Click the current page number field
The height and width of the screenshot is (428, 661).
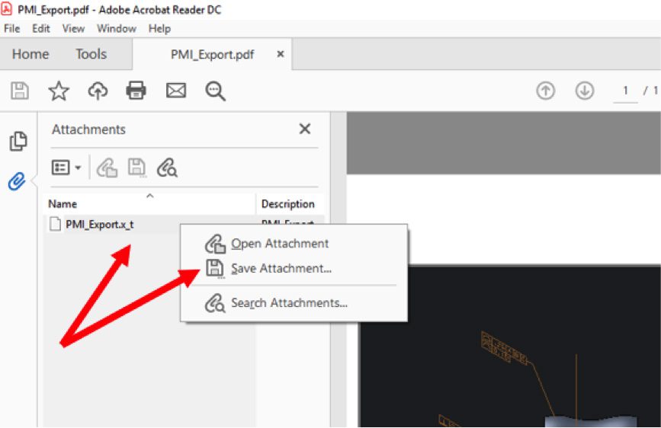(626, 91)
